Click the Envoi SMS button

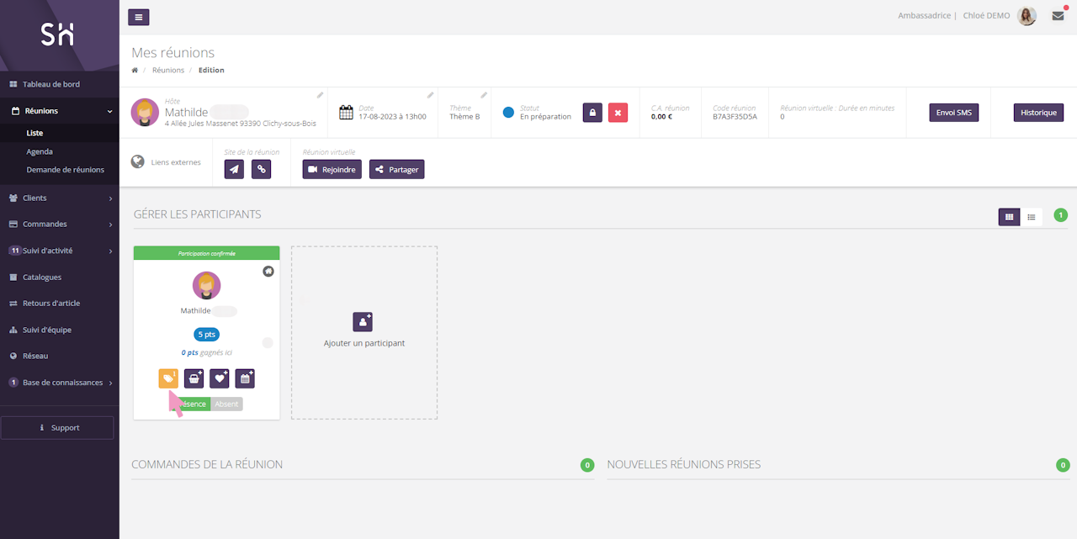[953, 113]
